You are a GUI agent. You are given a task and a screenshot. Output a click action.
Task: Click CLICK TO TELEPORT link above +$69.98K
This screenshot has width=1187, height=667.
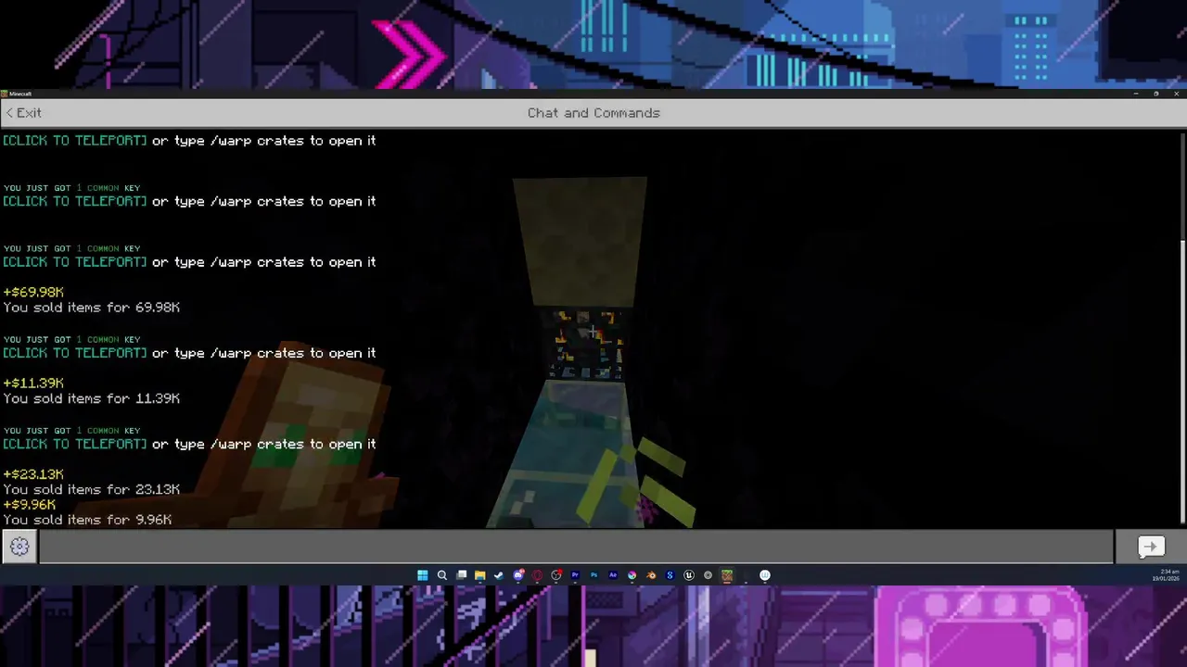point(75,262)
